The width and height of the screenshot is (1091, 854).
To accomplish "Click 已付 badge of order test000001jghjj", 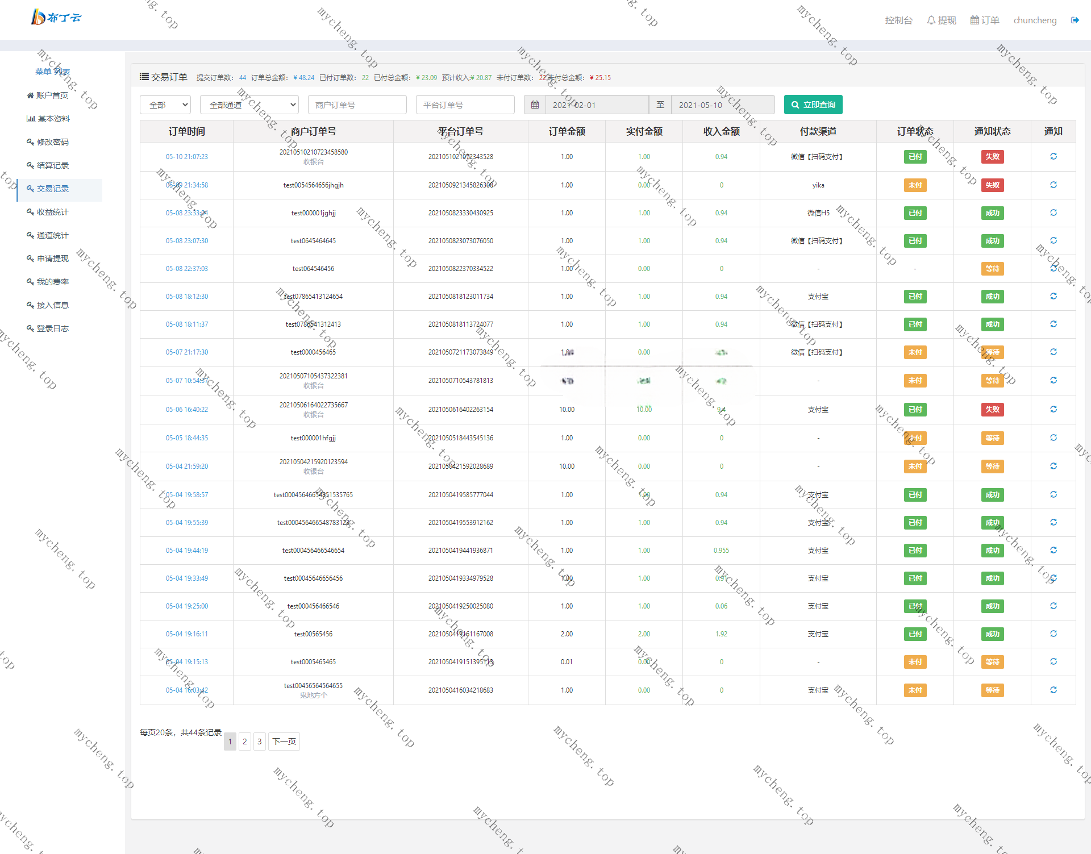I will click(x=915, y=213).
